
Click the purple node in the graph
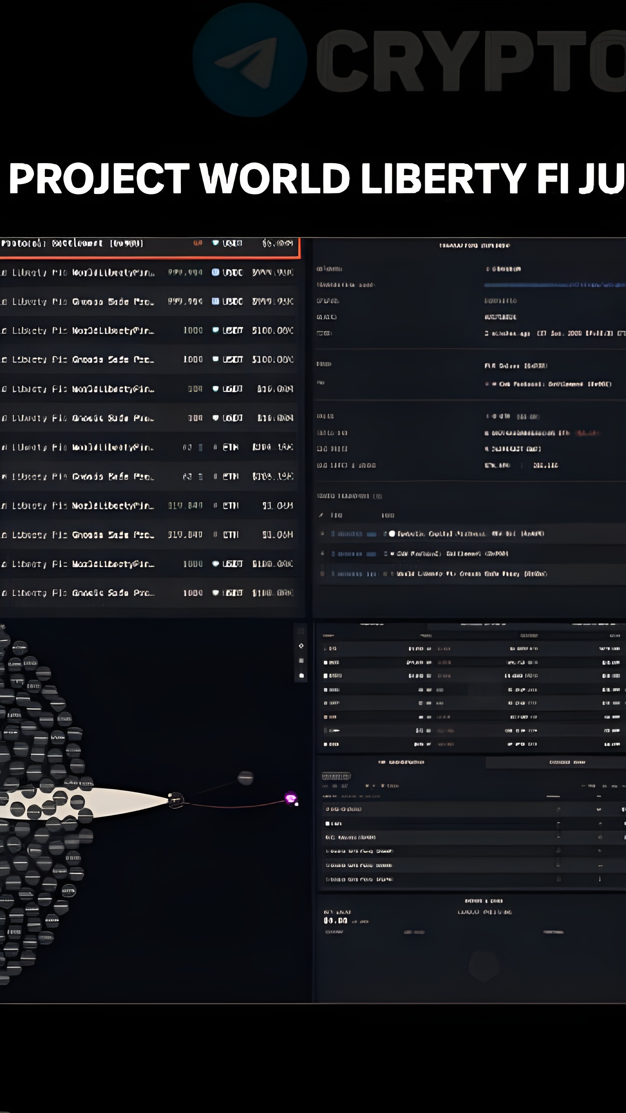coord(290,798)
